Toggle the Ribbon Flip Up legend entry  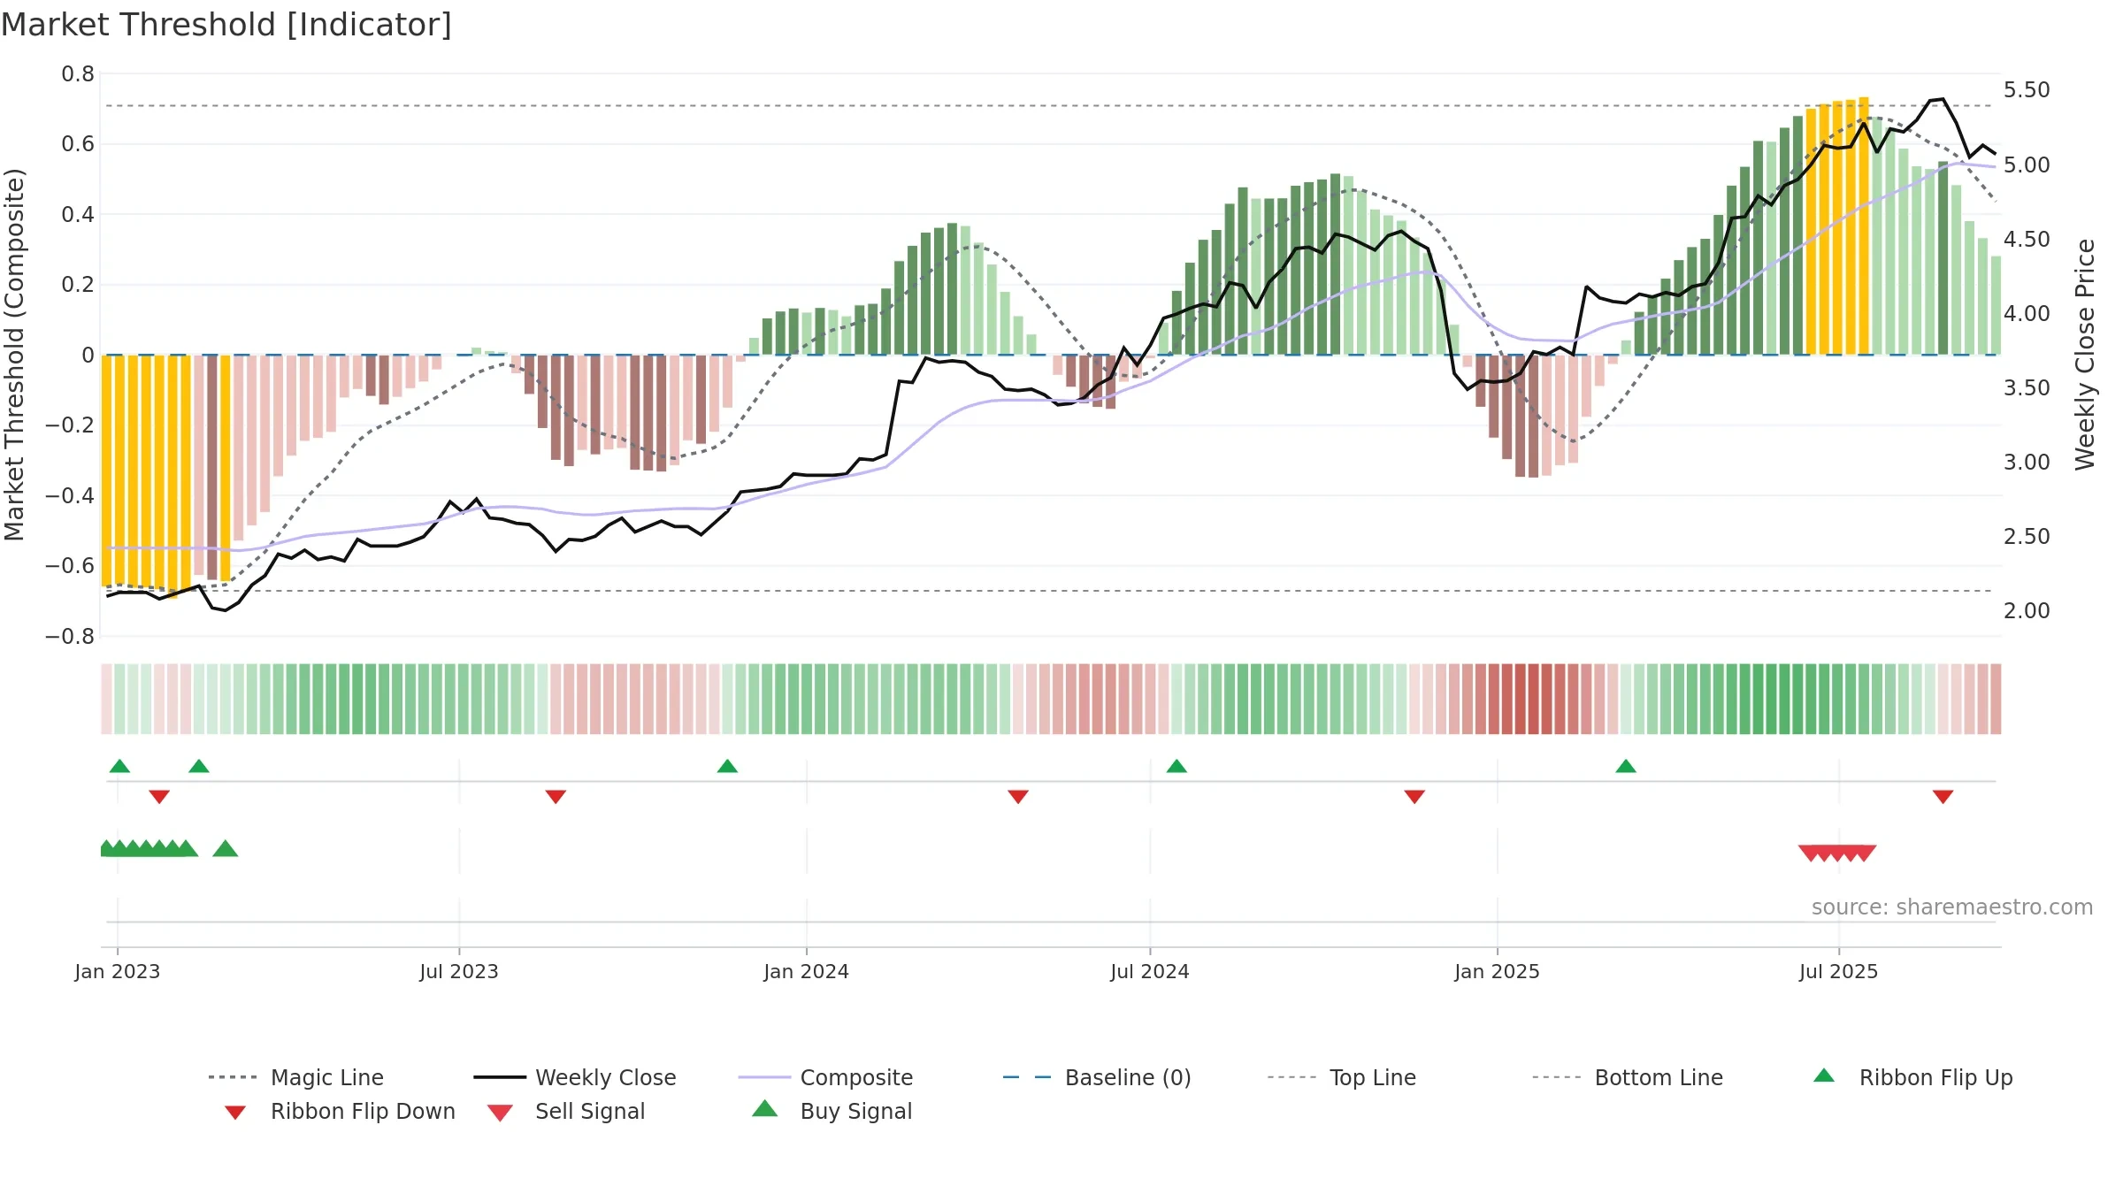coord(1912,1077)
